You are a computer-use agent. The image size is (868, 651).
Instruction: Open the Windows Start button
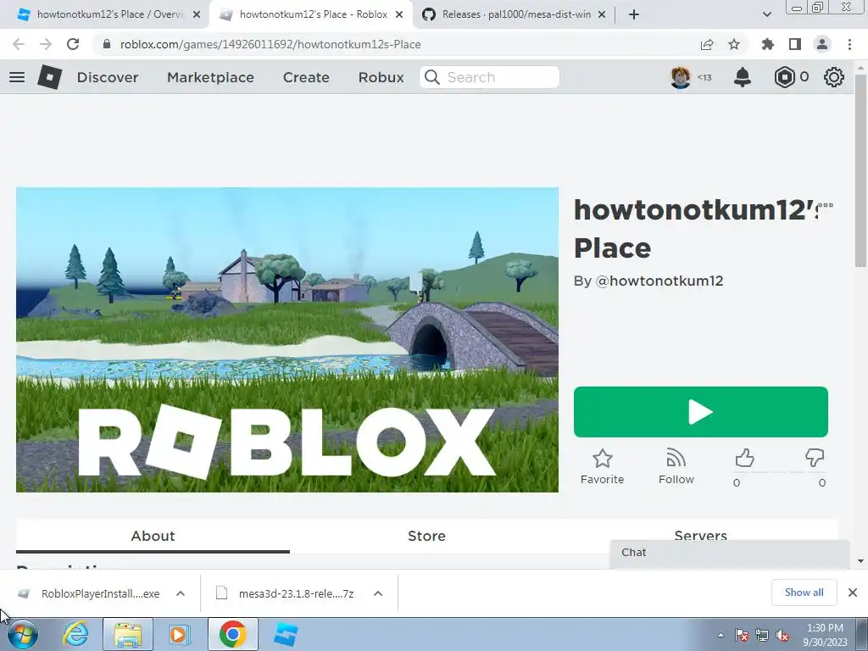tap(22, 634)
